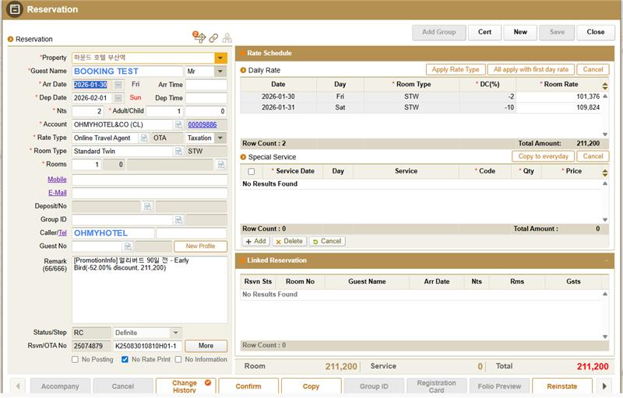Click the Group ID lookup icon
Viewport: 623px width, 398px height.
pyautogui.click(x=178, y=220)
